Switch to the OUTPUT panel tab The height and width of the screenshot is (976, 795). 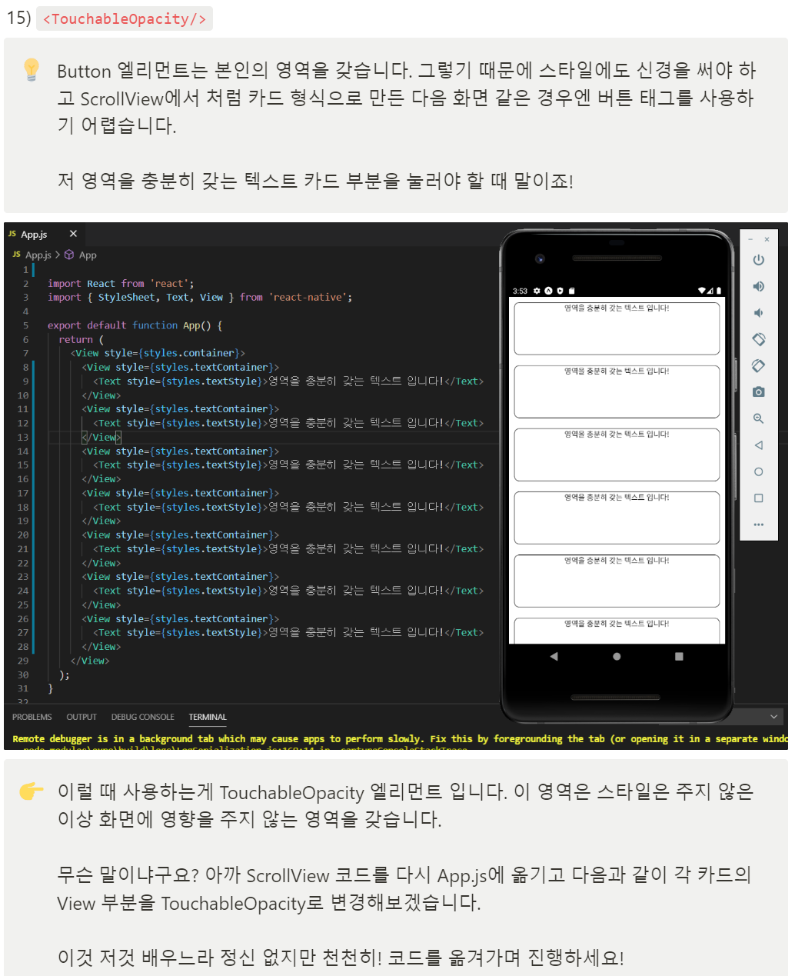click(81, 717)
